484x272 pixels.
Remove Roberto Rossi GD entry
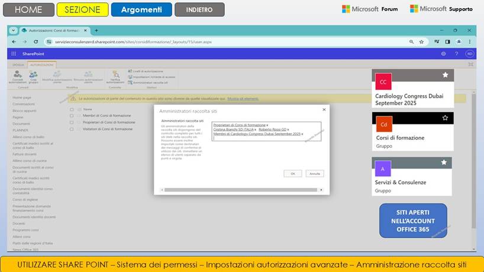288,129
